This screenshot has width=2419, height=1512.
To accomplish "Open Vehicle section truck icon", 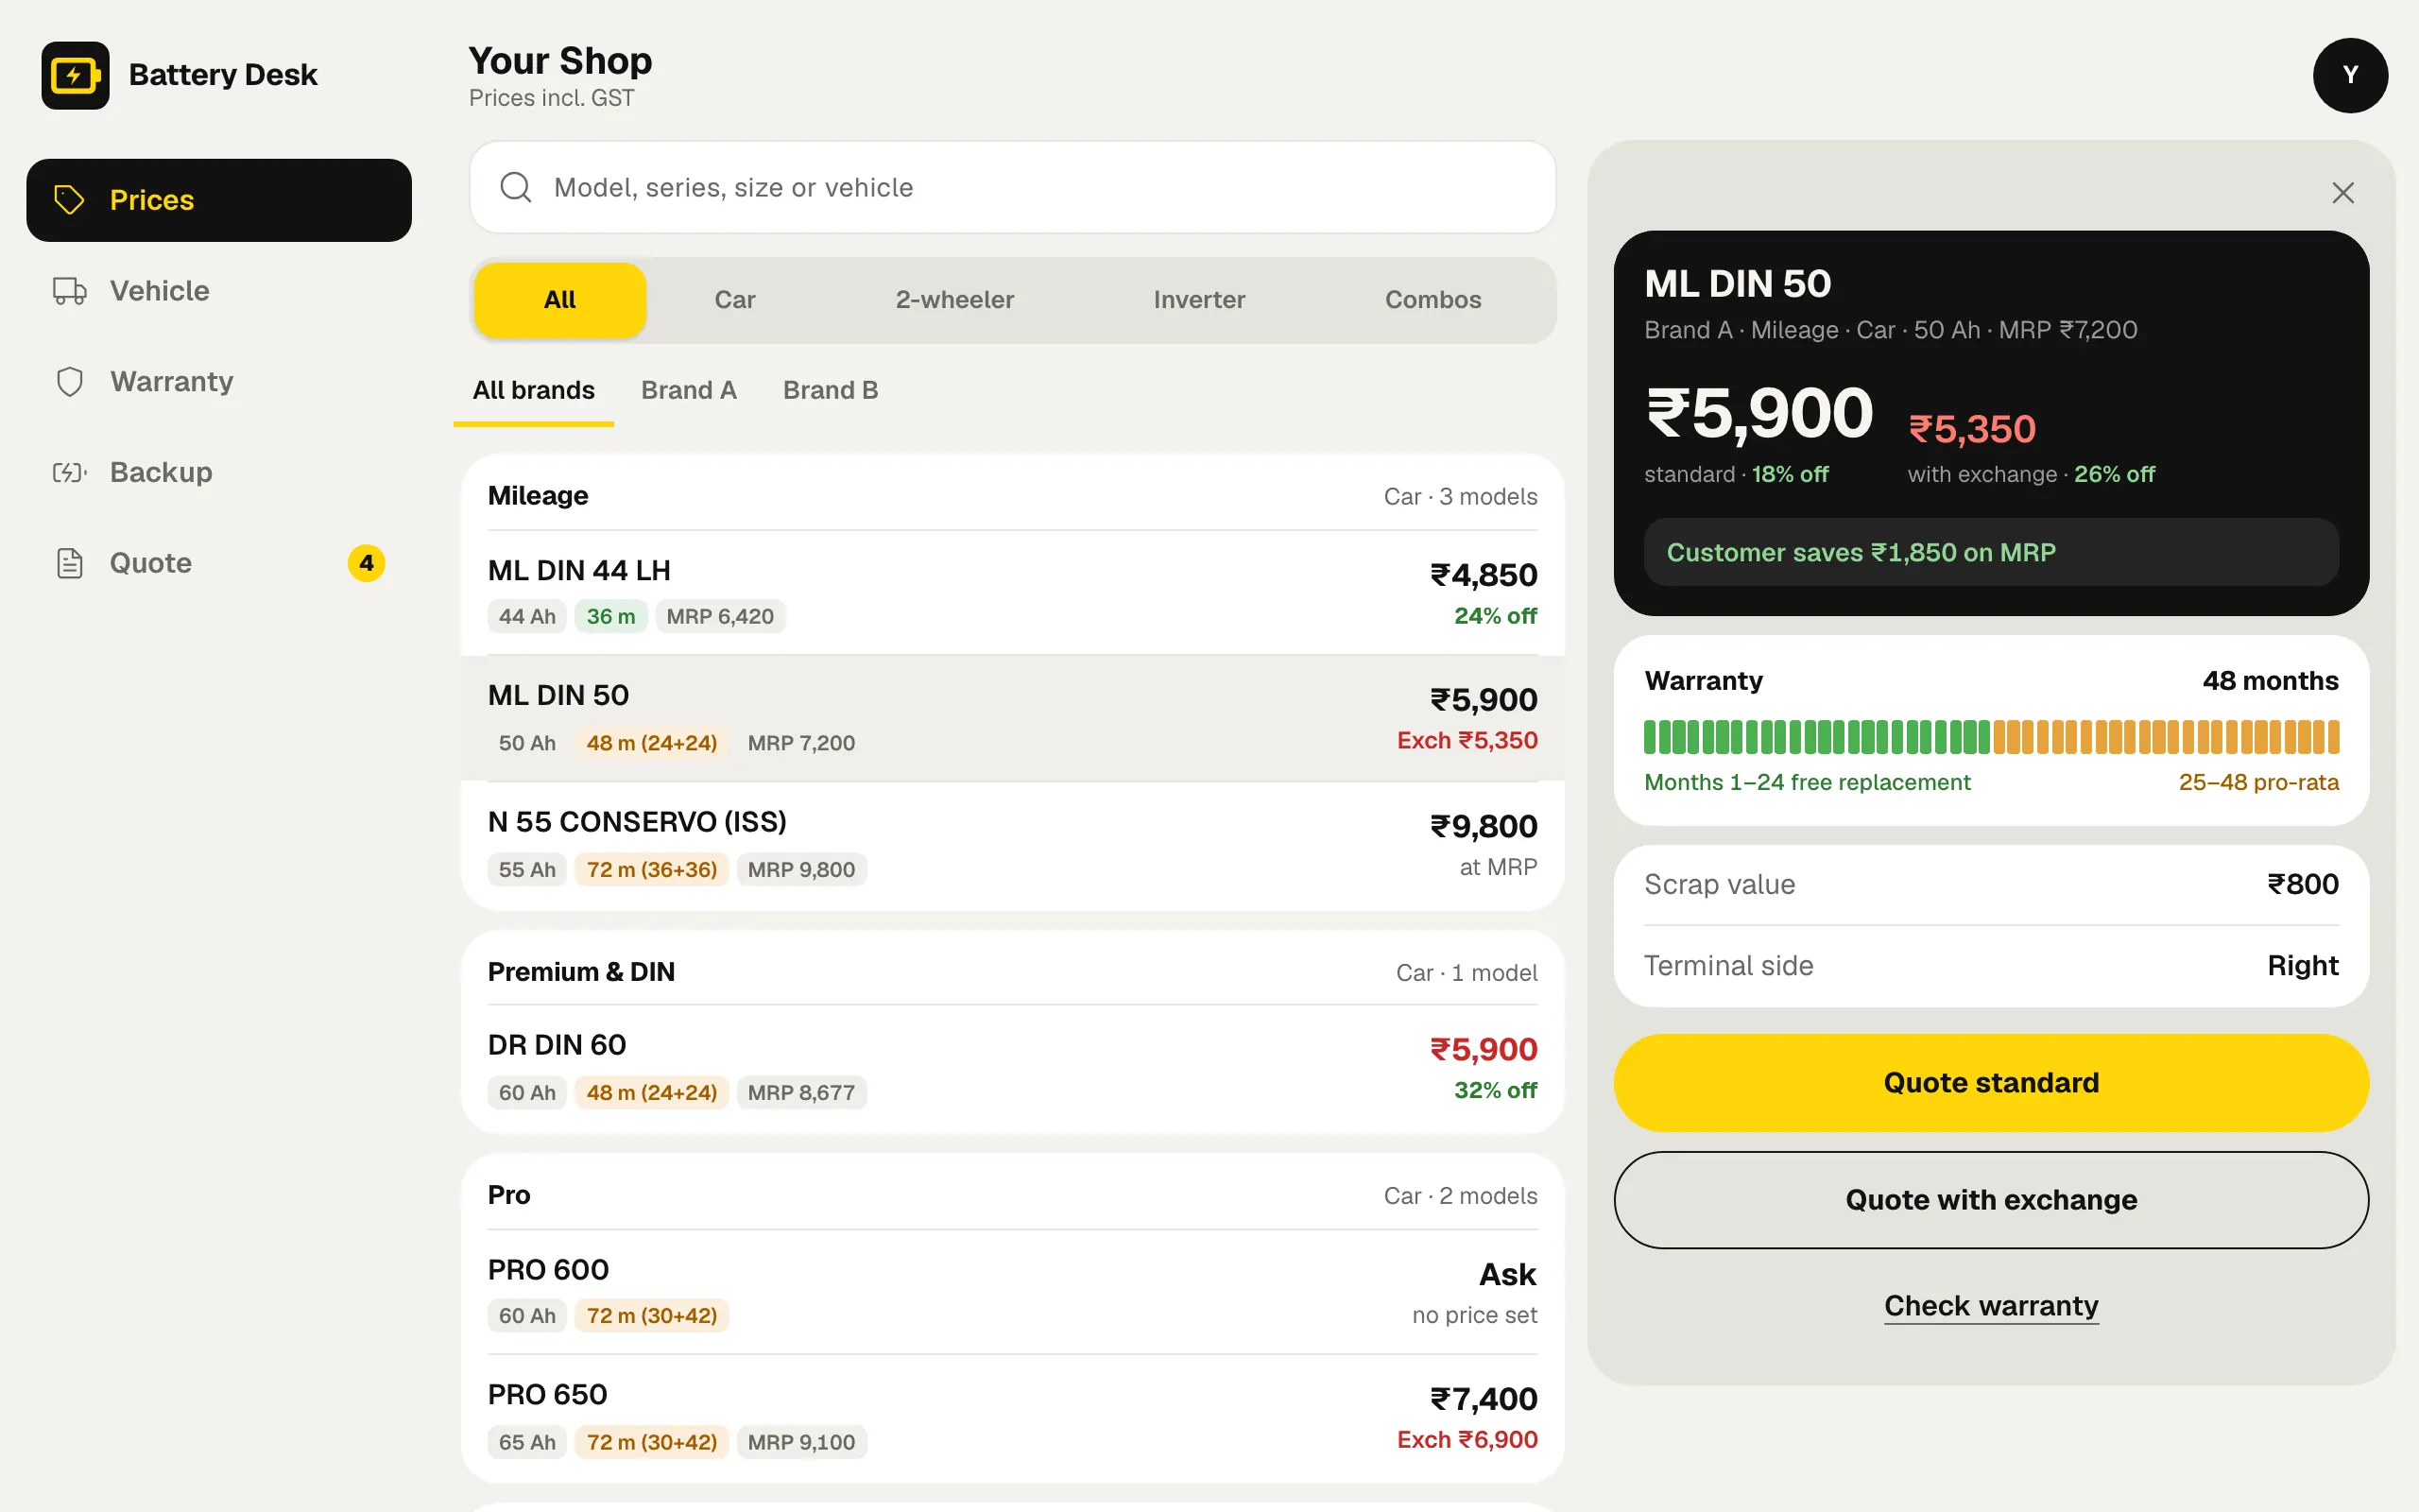I will pos(69,291).
